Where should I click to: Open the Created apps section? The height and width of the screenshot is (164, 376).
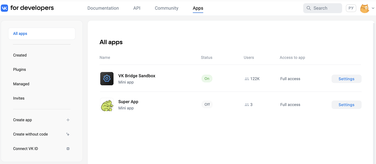click(20, 55)
